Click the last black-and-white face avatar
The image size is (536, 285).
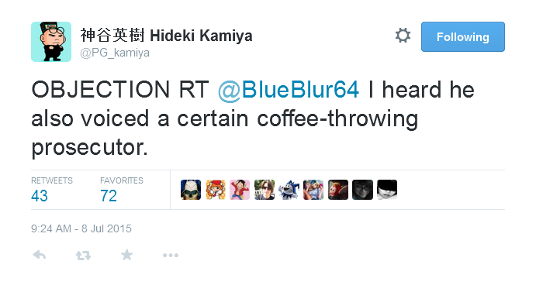[387, 190]
